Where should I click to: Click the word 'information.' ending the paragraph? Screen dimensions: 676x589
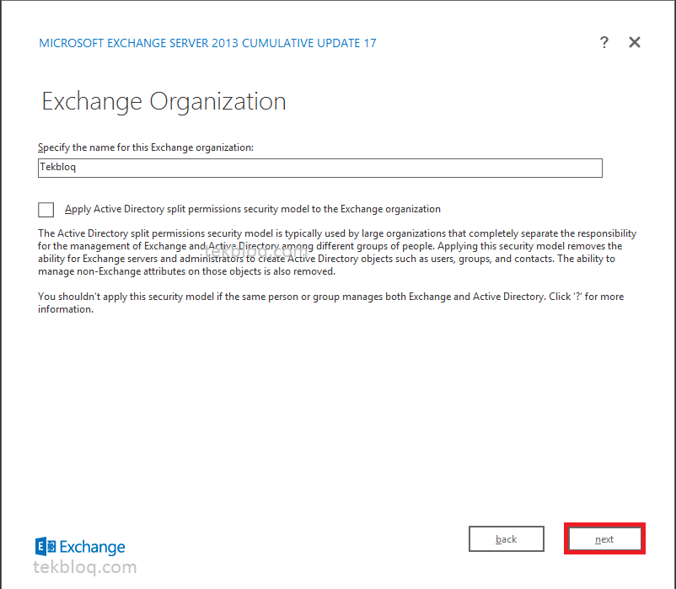[x=66, y=309]
